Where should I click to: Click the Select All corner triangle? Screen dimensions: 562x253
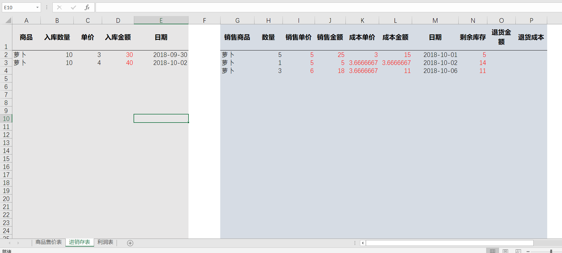click(8, 21)
